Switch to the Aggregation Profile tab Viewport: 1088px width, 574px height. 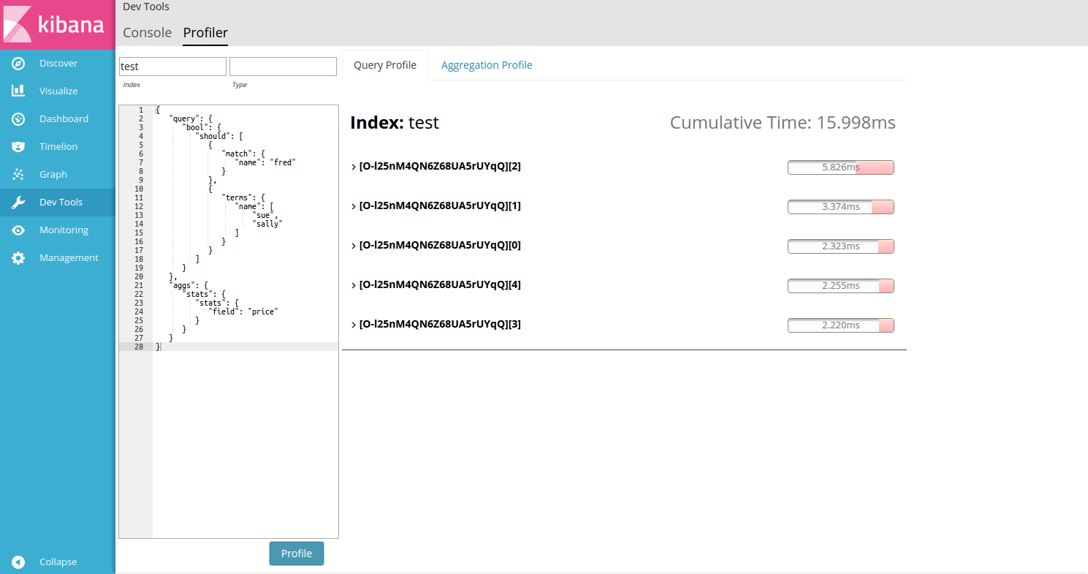tap(486, 64)
